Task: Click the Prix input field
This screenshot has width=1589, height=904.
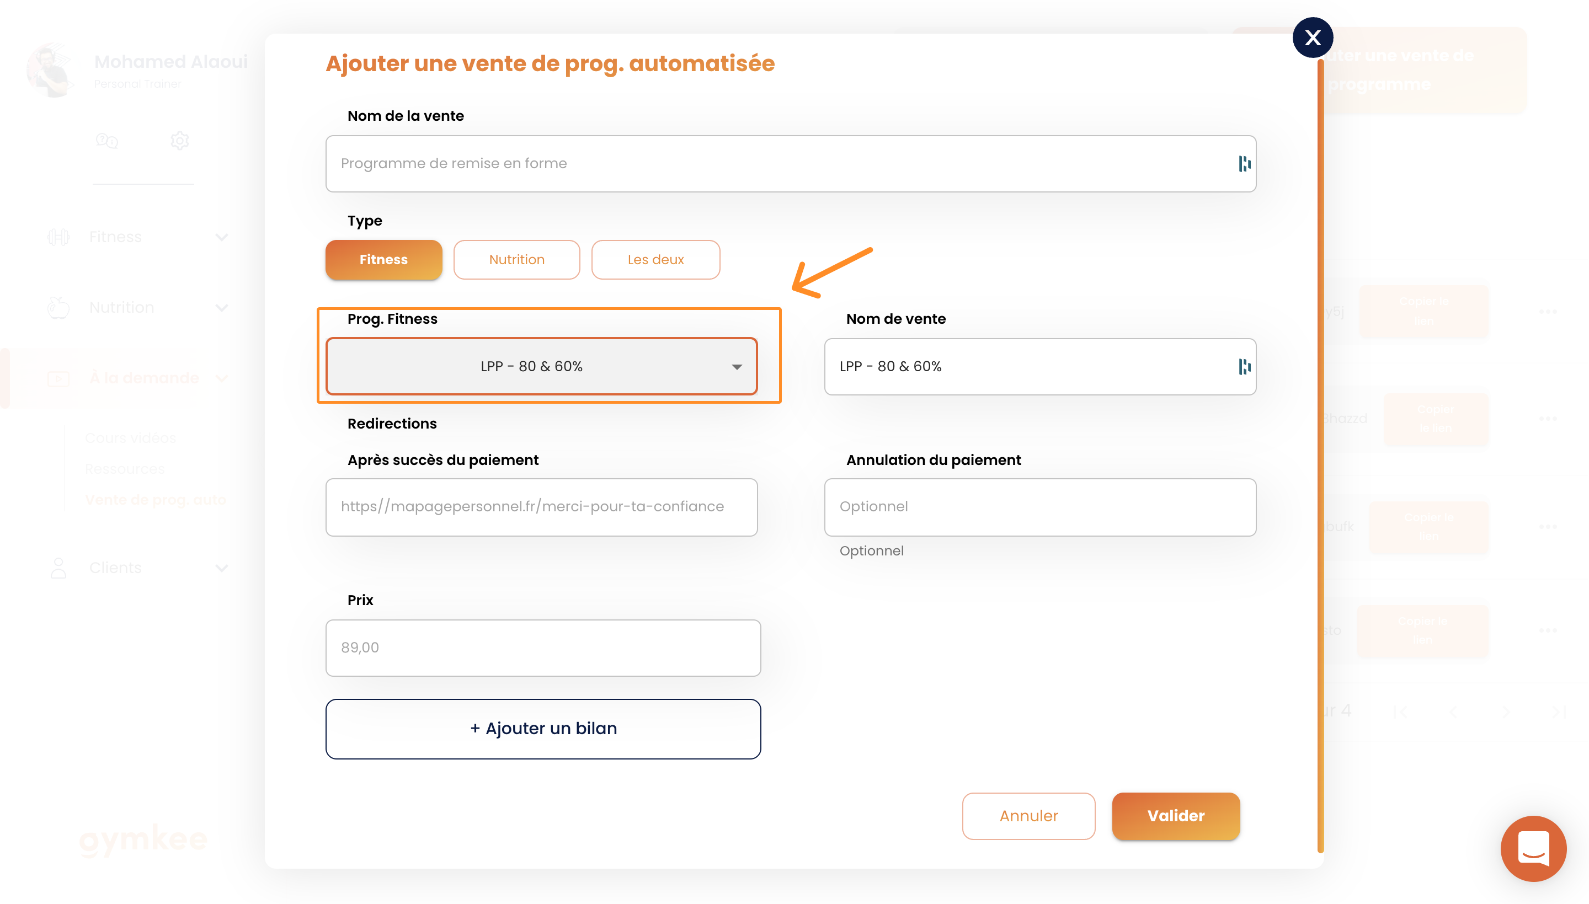Action: 543,648
